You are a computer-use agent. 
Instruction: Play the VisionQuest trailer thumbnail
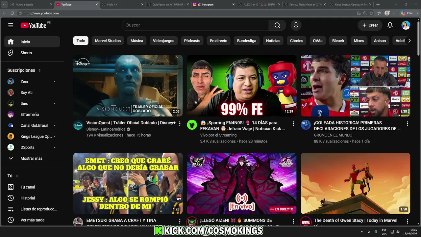128,86
